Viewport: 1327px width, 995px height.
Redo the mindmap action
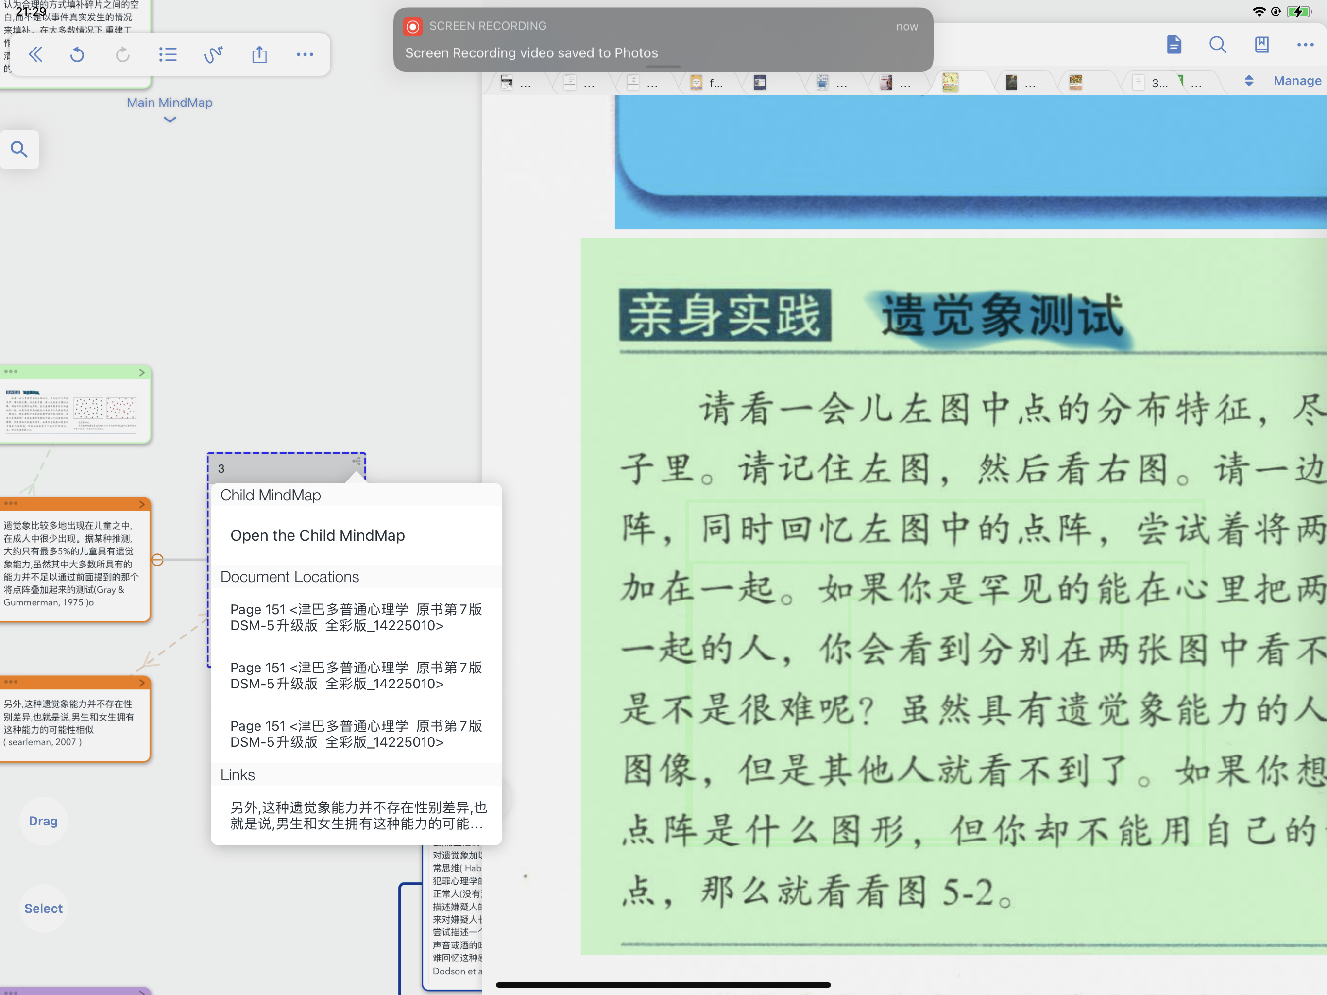[122, 54]
